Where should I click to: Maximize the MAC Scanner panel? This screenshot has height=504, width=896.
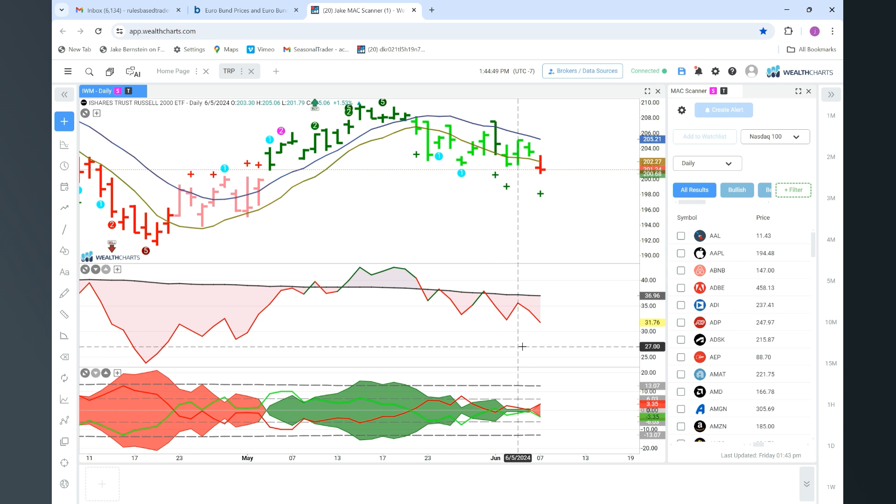click(x=798, y=91)
